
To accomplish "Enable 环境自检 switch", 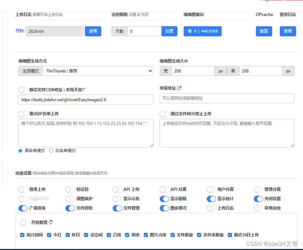I will point(258,208).
